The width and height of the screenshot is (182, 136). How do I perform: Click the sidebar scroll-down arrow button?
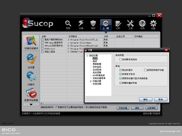click(x=31, y=104)
